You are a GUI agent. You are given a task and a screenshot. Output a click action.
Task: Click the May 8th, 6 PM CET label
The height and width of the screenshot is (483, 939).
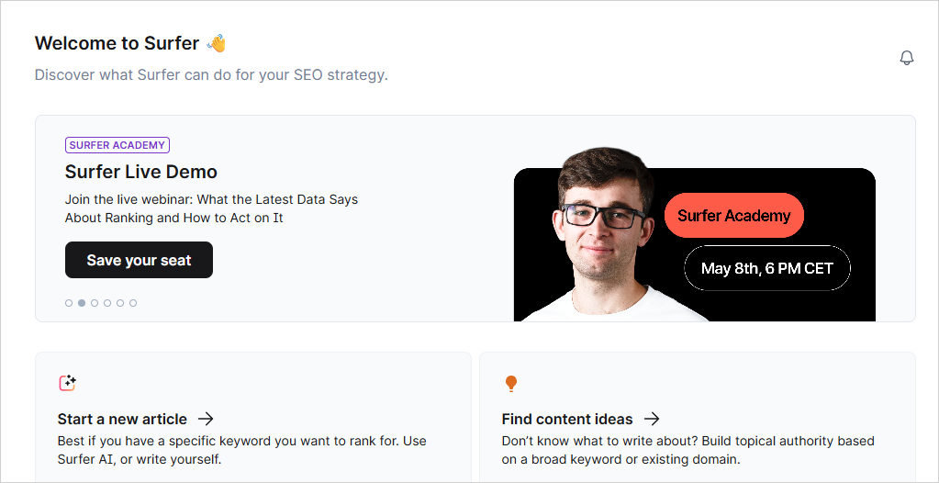pyautogui.click(x=767, y=268)
